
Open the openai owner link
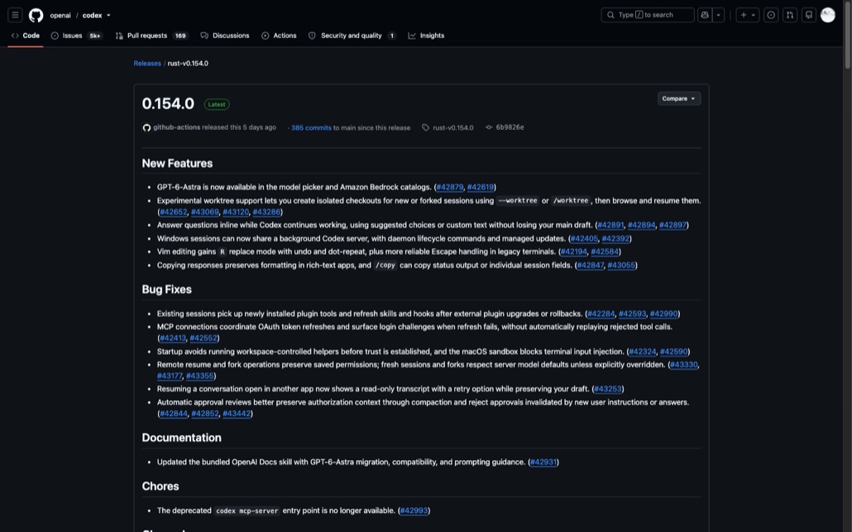60,15
